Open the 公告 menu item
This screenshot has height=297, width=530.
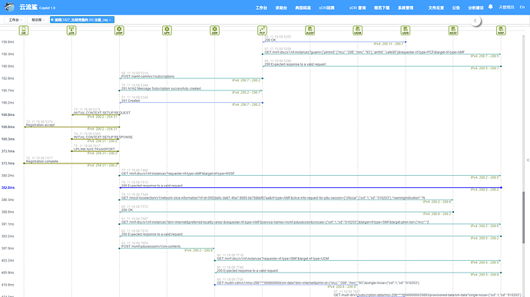click(456, 8)
